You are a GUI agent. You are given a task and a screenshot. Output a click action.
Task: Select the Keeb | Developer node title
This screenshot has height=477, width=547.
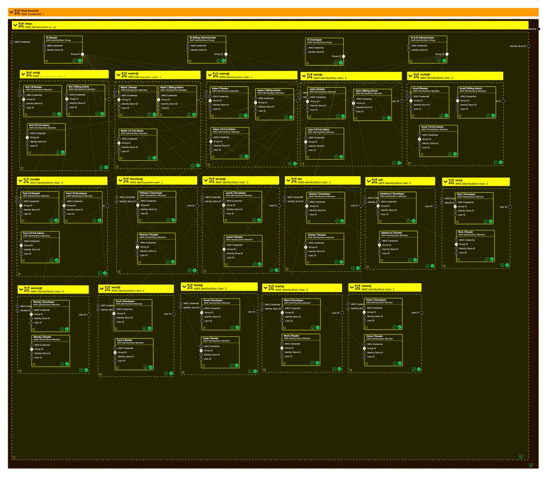coord(213,300)
